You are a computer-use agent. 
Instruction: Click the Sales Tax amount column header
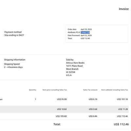click(90, 90)
